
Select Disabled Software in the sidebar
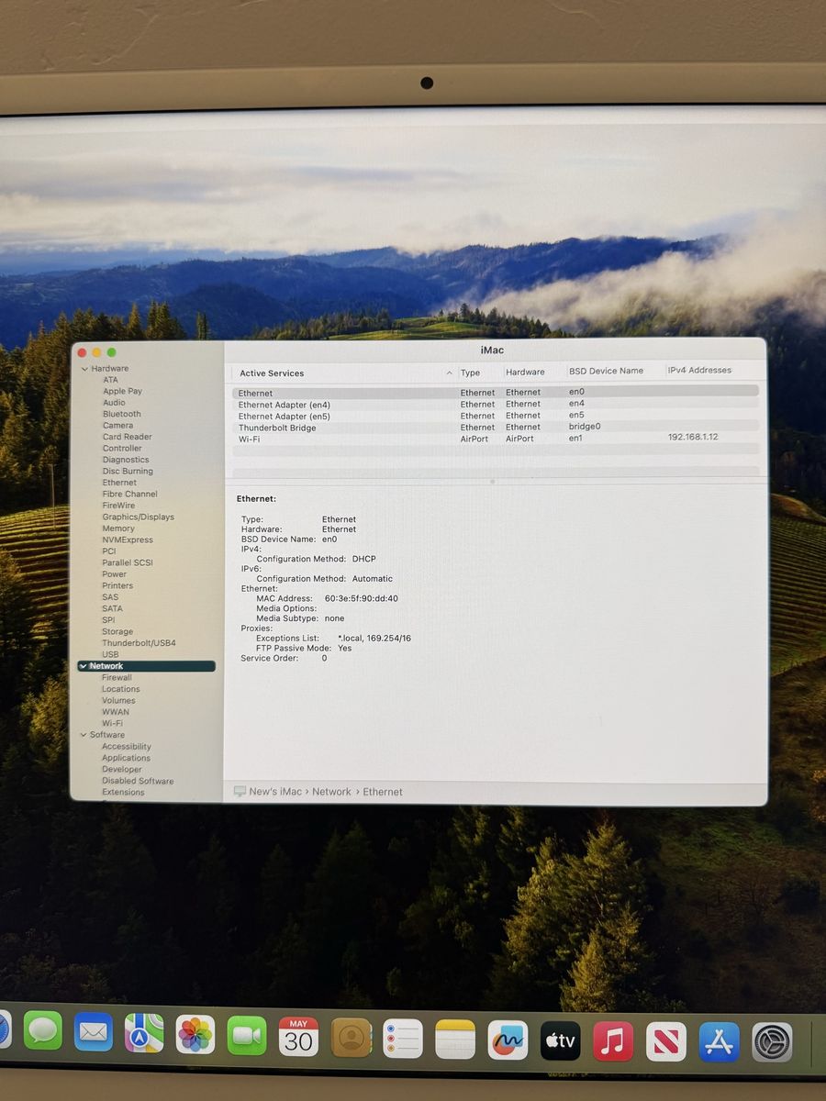pyautogui.click(x=138, y=781)
